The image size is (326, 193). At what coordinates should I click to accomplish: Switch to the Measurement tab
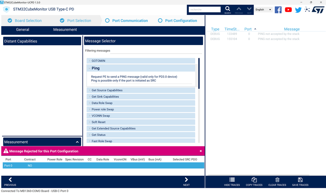point(65,29)
